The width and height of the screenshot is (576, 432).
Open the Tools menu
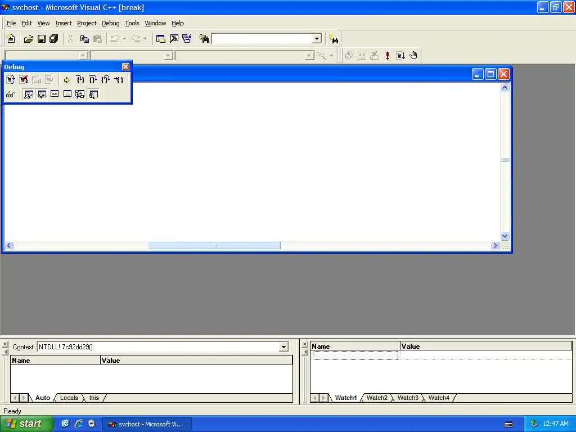[132, 23]
